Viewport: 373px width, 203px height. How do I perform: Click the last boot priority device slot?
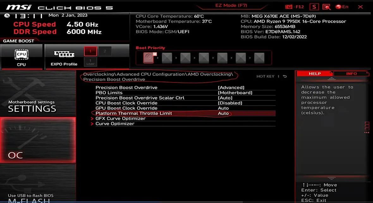click(259, 58)
